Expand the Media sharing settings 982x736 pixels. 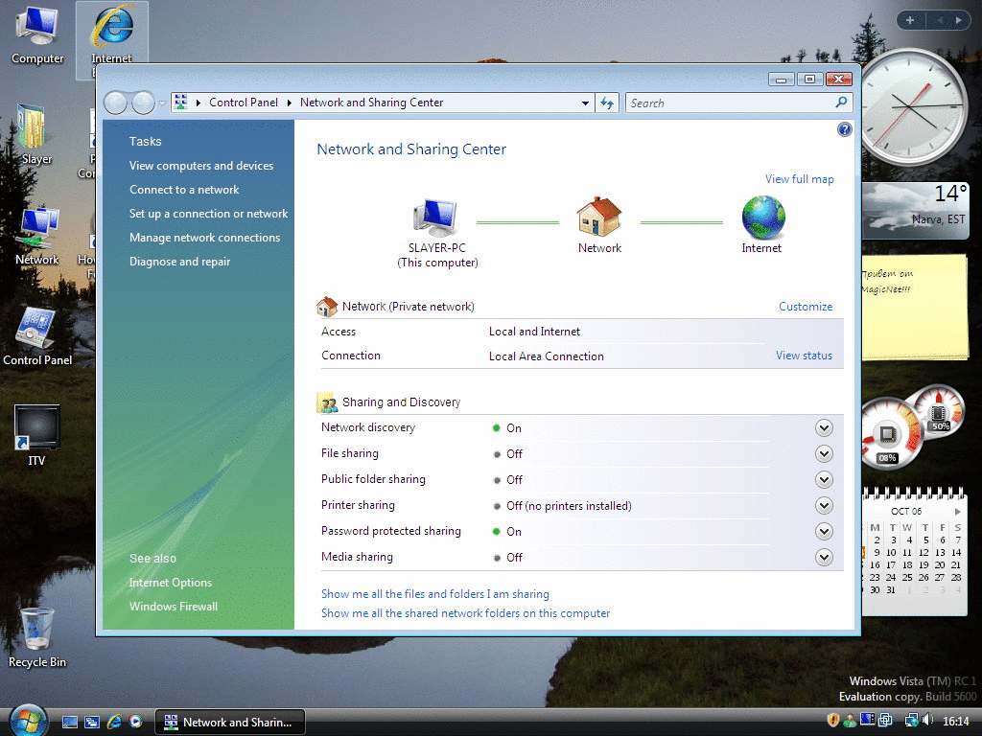[824, 557]
